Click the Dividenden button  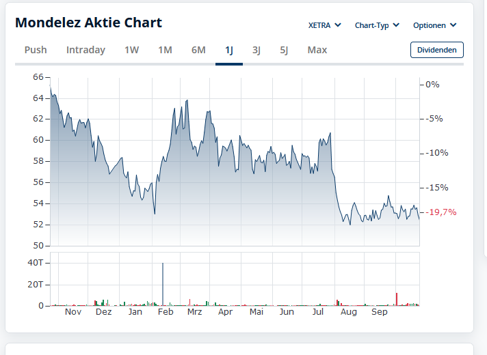tap(436, 50)
